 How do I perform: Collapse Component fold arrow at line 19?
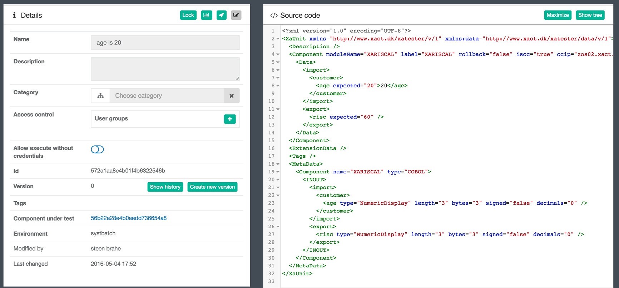278,172
